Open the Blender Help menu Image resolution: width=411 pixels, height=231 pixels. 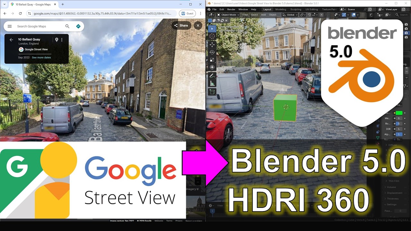pyautogui.click(x=254, y=9)
